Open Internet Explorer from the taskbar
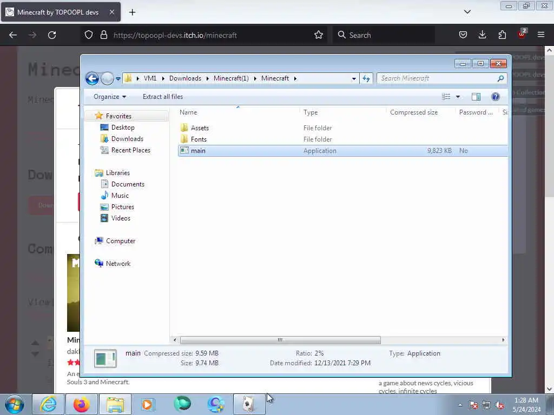The width and height of the screenshot is (554, 415). point(48,404)
